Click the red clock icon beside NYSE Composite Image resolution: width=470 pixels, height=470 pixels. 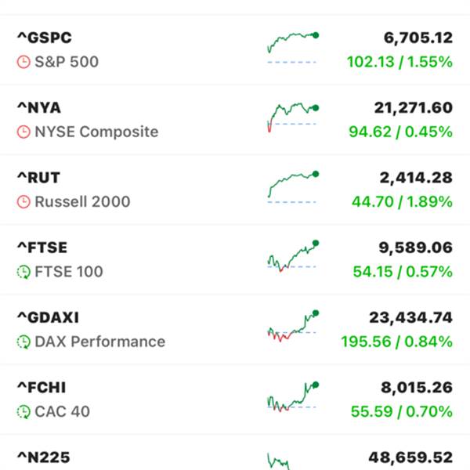[24, 132]
